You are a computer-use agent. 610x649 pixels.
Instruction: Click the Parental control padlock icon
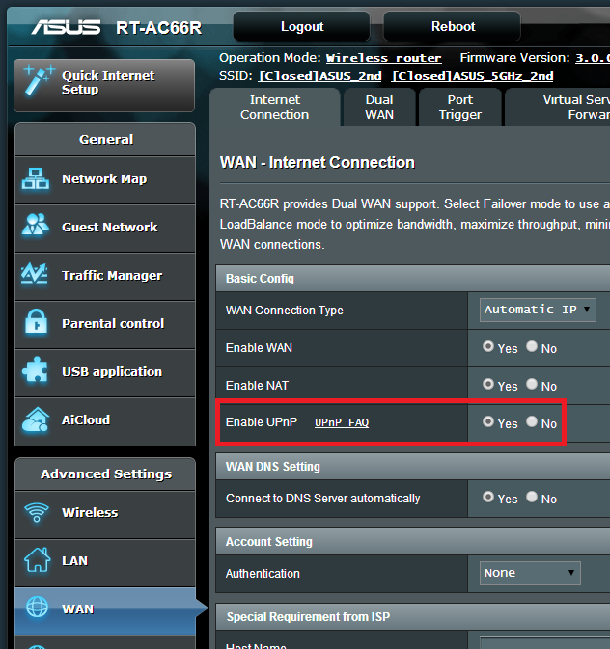click(x=37, y=323)
